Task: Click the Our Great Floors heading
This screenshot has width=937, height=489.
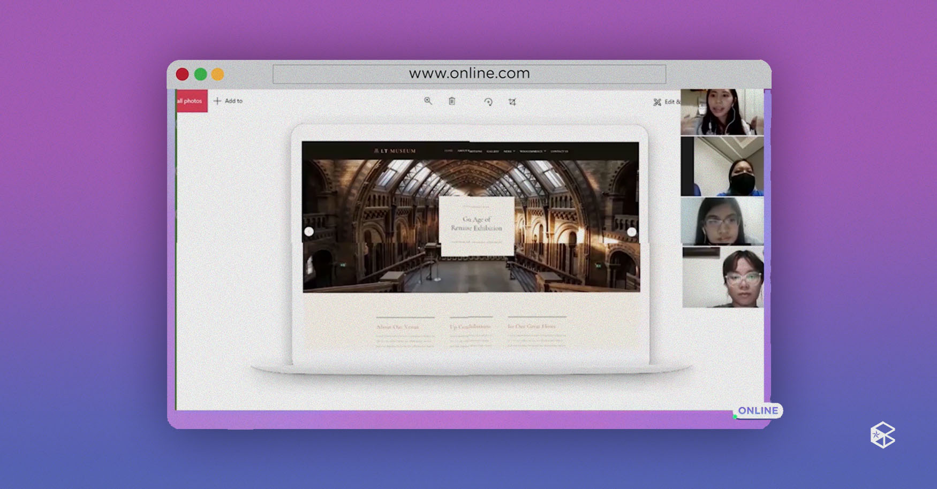Action: (532, 326)
